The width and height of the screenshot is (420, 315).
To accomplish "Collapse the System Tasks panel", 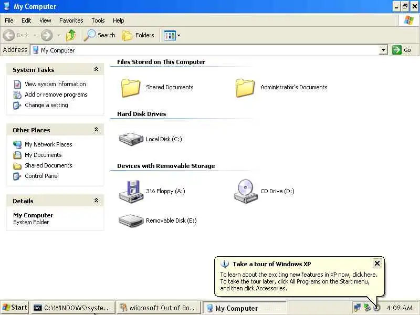I will pos(96,69).
